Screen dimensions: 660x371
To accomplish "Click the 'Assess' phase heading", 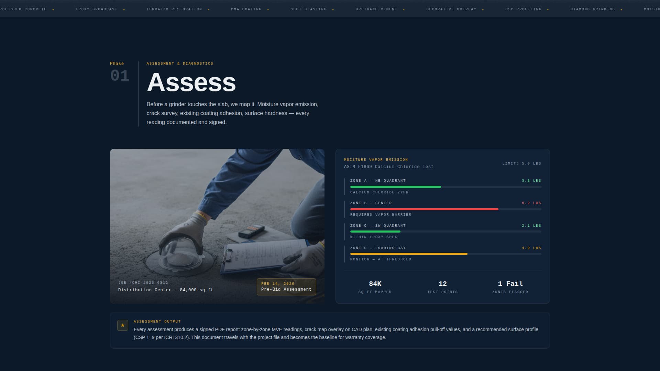I will click(191, 83).
